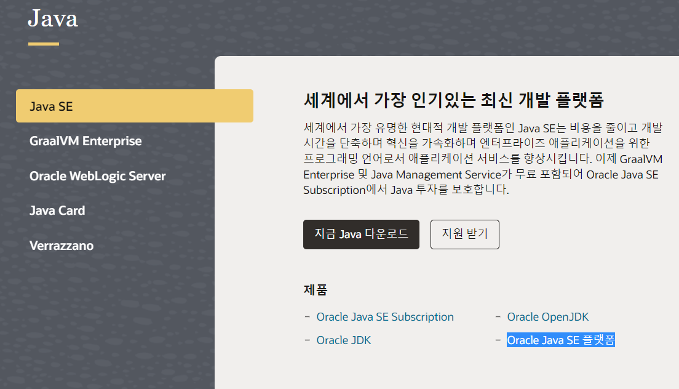Open the Oracle OpenJDK link

pyautogui.click(x=548, y=317)
